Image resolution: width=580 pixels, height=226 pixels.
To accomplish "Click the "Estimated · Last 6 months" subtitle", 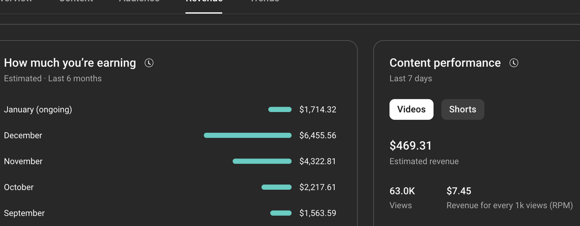I will 53,78.
